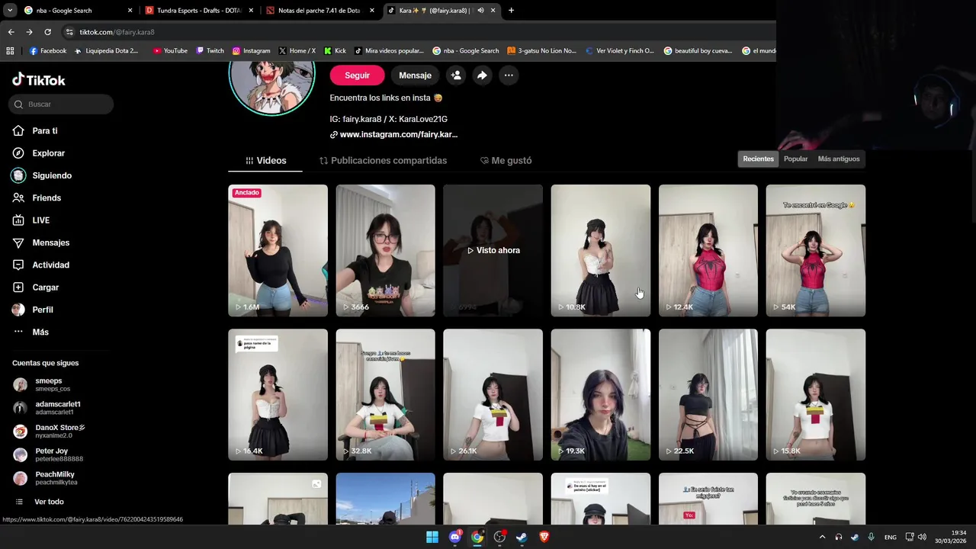Switch to Me gustó tab
Viewport: 976px width, 549px height.
(x=506, y=161)
